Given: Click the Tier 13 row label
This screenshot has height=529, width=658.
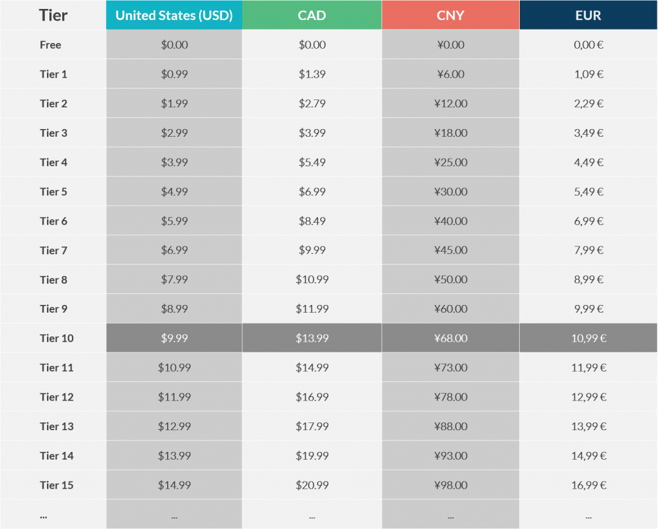Looking at the screenshot, I should click(57, 426).
